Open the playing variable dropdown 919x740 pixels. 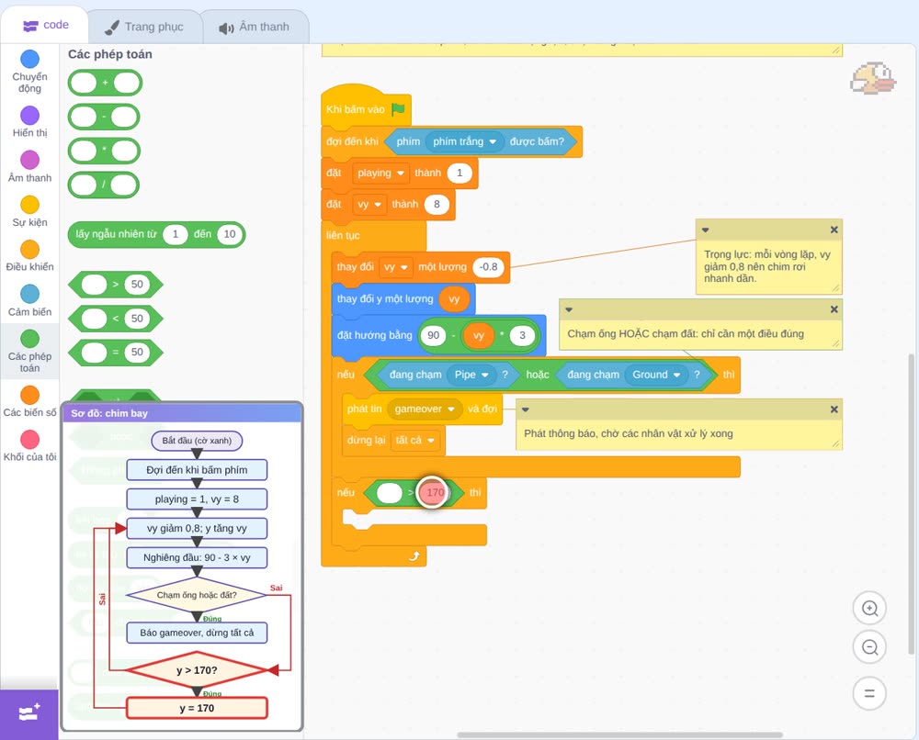click(380, 173)
